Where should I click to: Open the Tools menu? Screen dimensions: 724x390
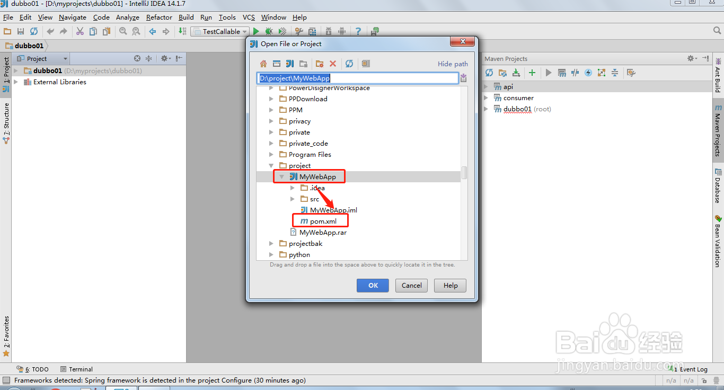pyautogui.click(x=227, y=17)
